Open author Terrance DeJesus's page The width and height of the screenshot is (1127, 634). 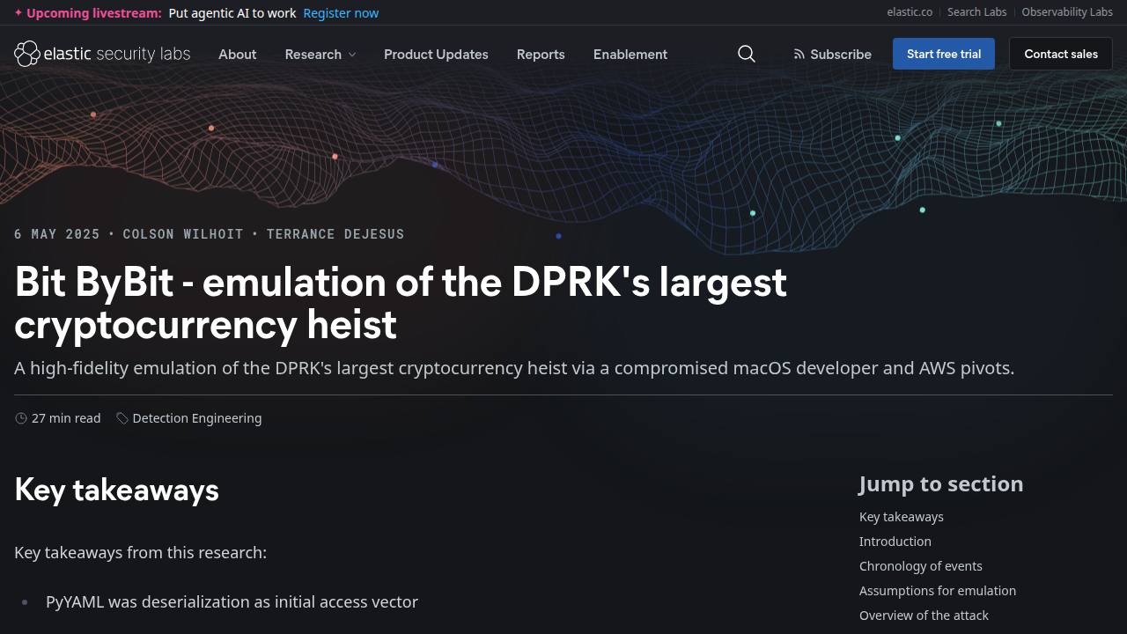click(335, 234)
